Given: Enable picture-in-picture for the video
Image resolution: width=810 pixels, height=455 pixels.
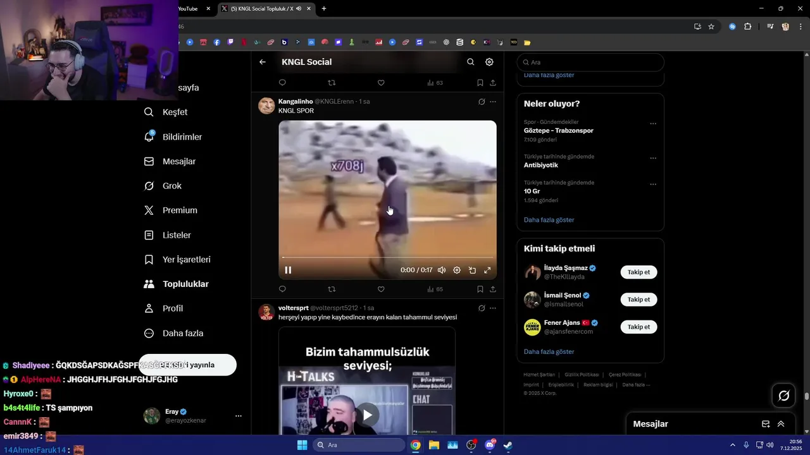Looking at the screenshot, I should coord(472,270).
